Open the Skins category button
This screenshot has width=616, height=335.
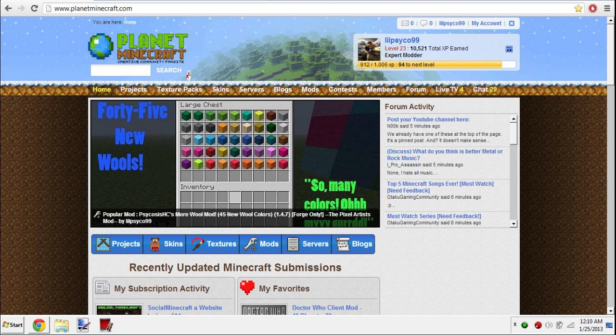click(x=165, y=244)
